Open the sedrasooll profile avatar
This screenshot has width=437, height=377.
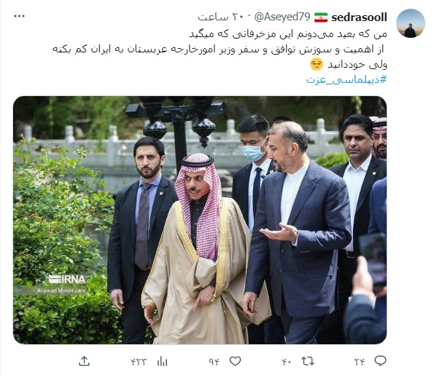click(x=411, y=23)
